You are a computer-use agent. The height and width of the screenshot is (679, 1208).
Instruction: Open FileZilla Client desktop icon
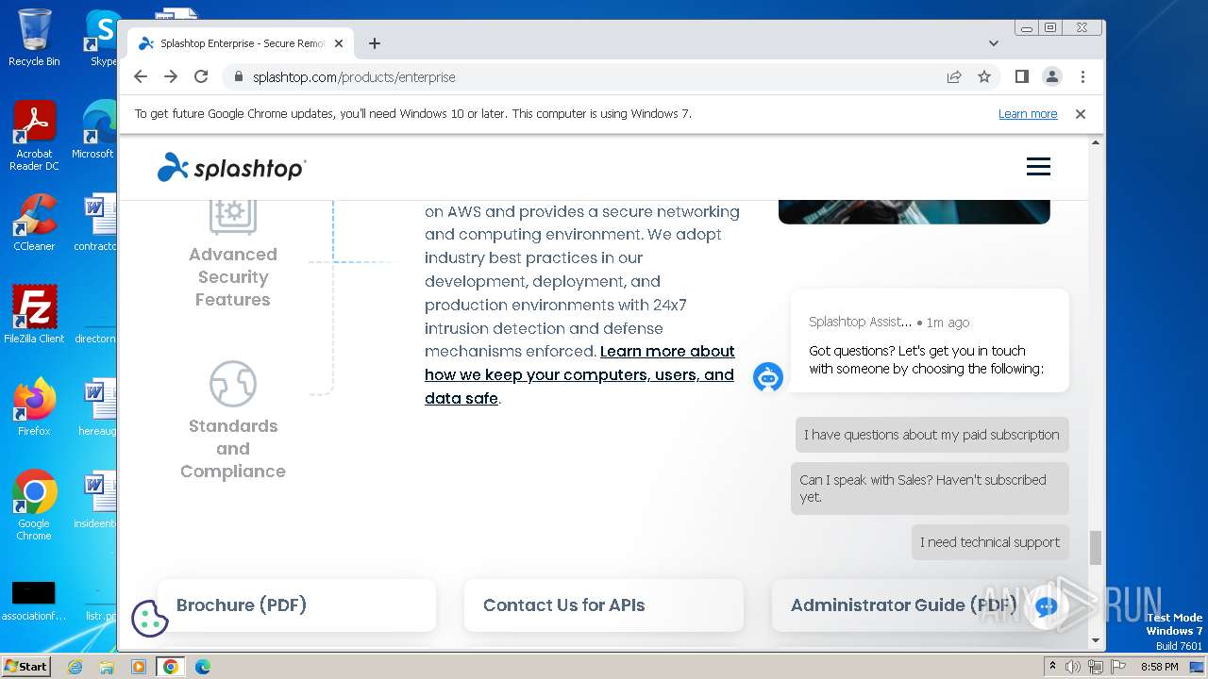coord(34,314)
